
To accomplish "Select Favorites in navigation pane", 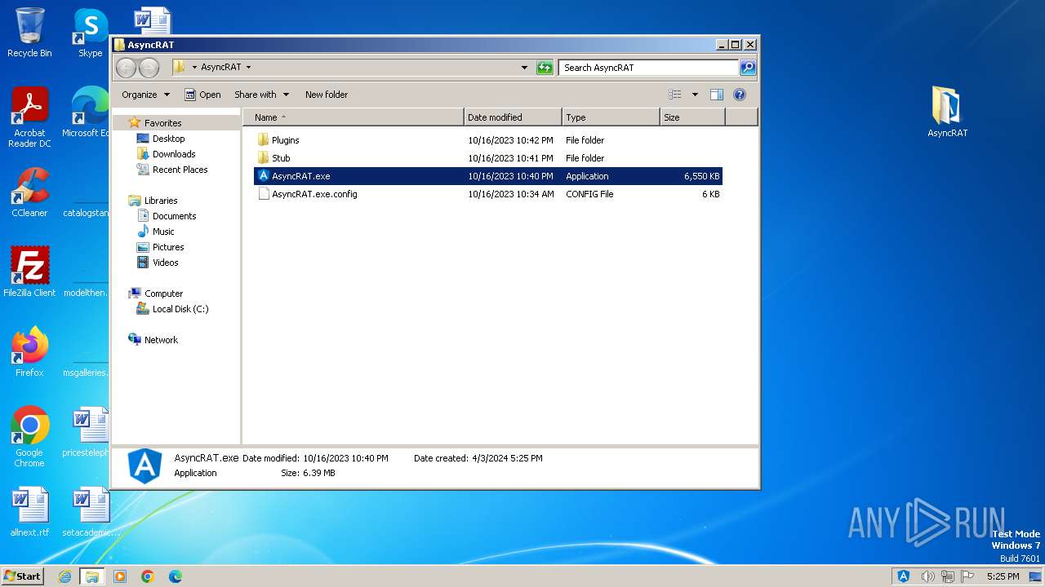I will (x=162, y=123).
